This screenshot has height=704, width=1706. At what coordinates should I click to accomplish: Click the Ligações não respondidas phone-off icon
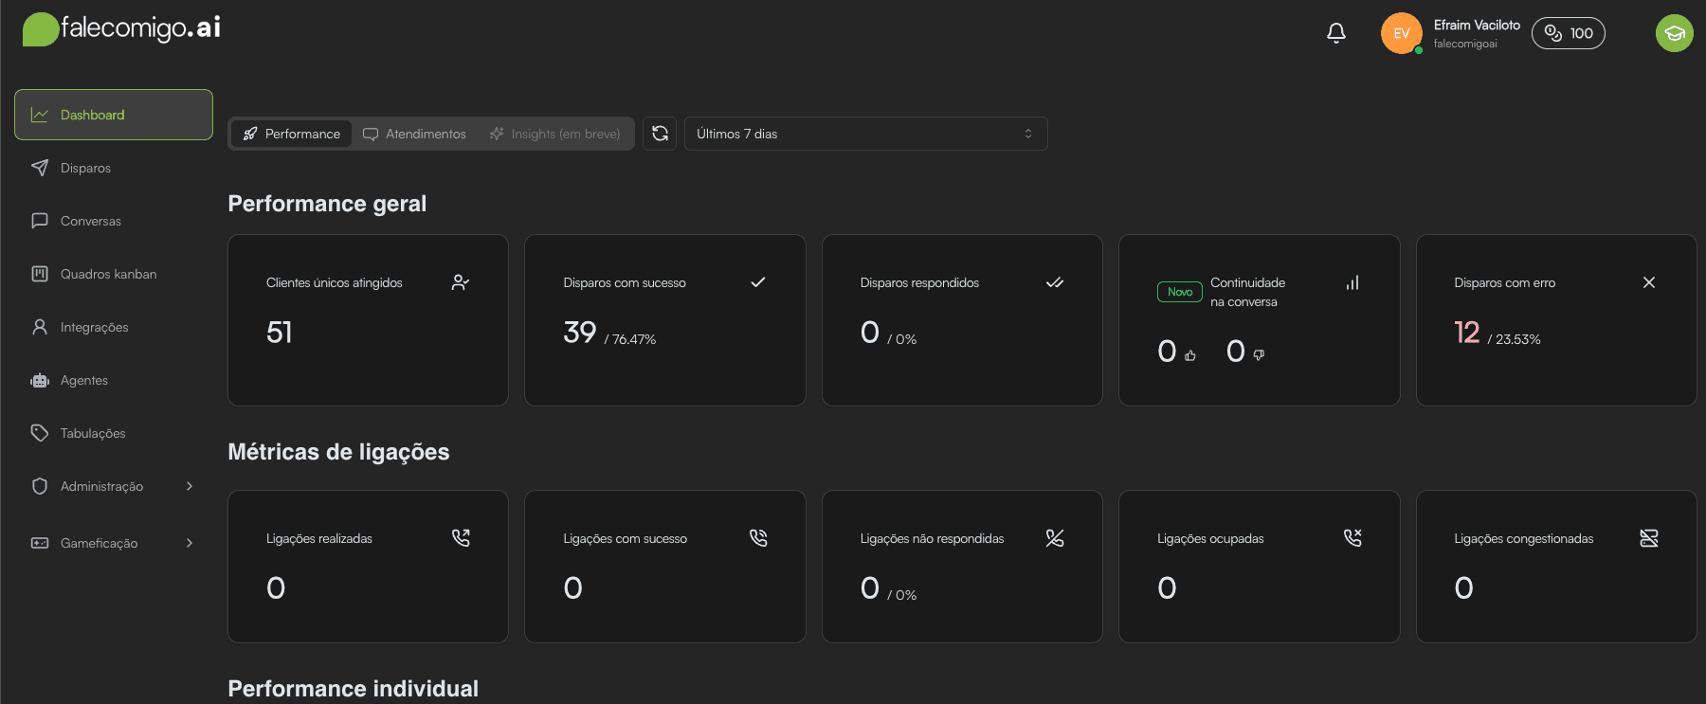(x=1055, y=538)
